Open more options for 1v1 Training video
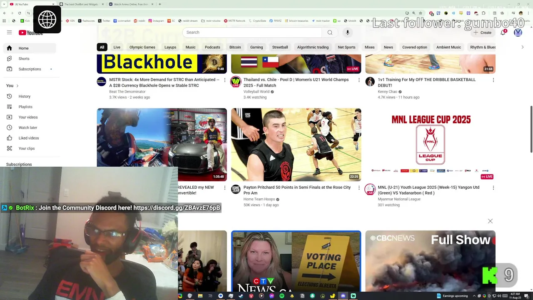This screenshot has height=300, width=533. tap(493, 80)
